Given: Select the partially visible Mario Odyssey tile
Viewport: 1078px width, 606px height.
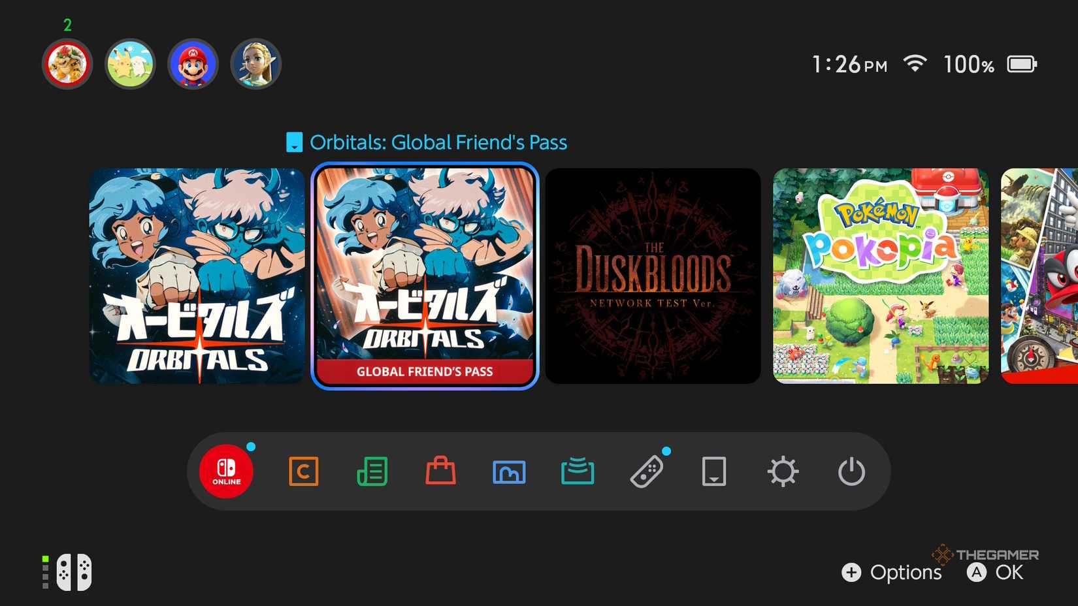Looking at the screenshot, I should tap(1039, 276).
